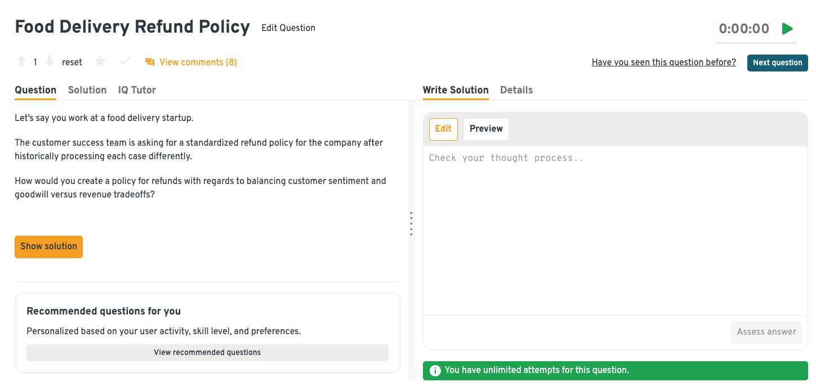Select Preview mode in the editor
The image size is (816, 391).
point(486,129)
